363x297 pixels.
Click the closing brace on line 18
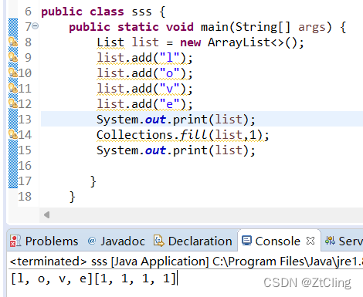73,197
